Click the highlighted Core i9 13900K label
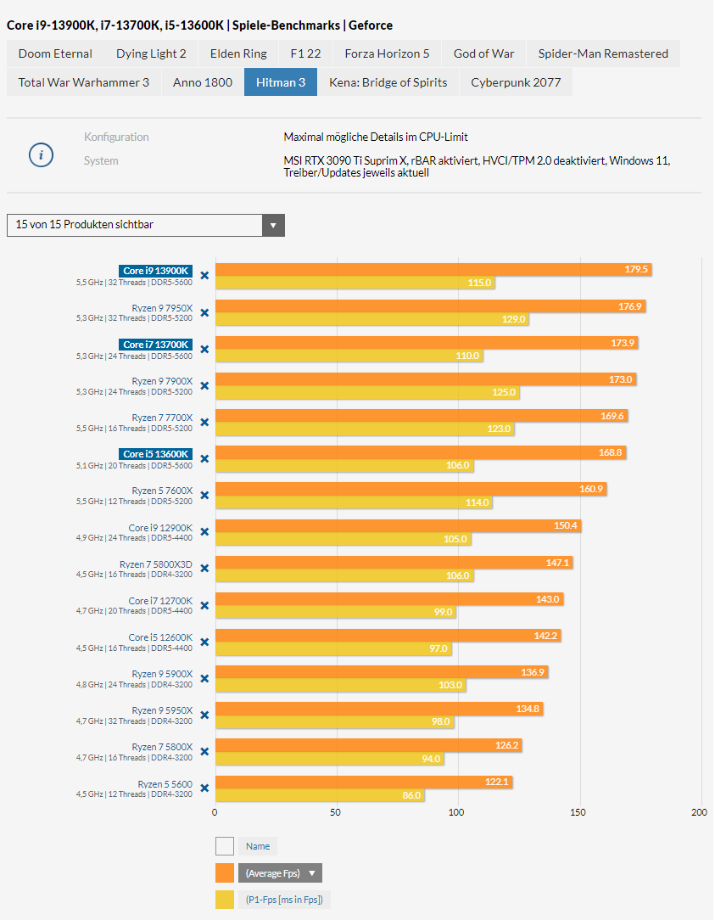 pyautogui.click(x=155, y=271)
